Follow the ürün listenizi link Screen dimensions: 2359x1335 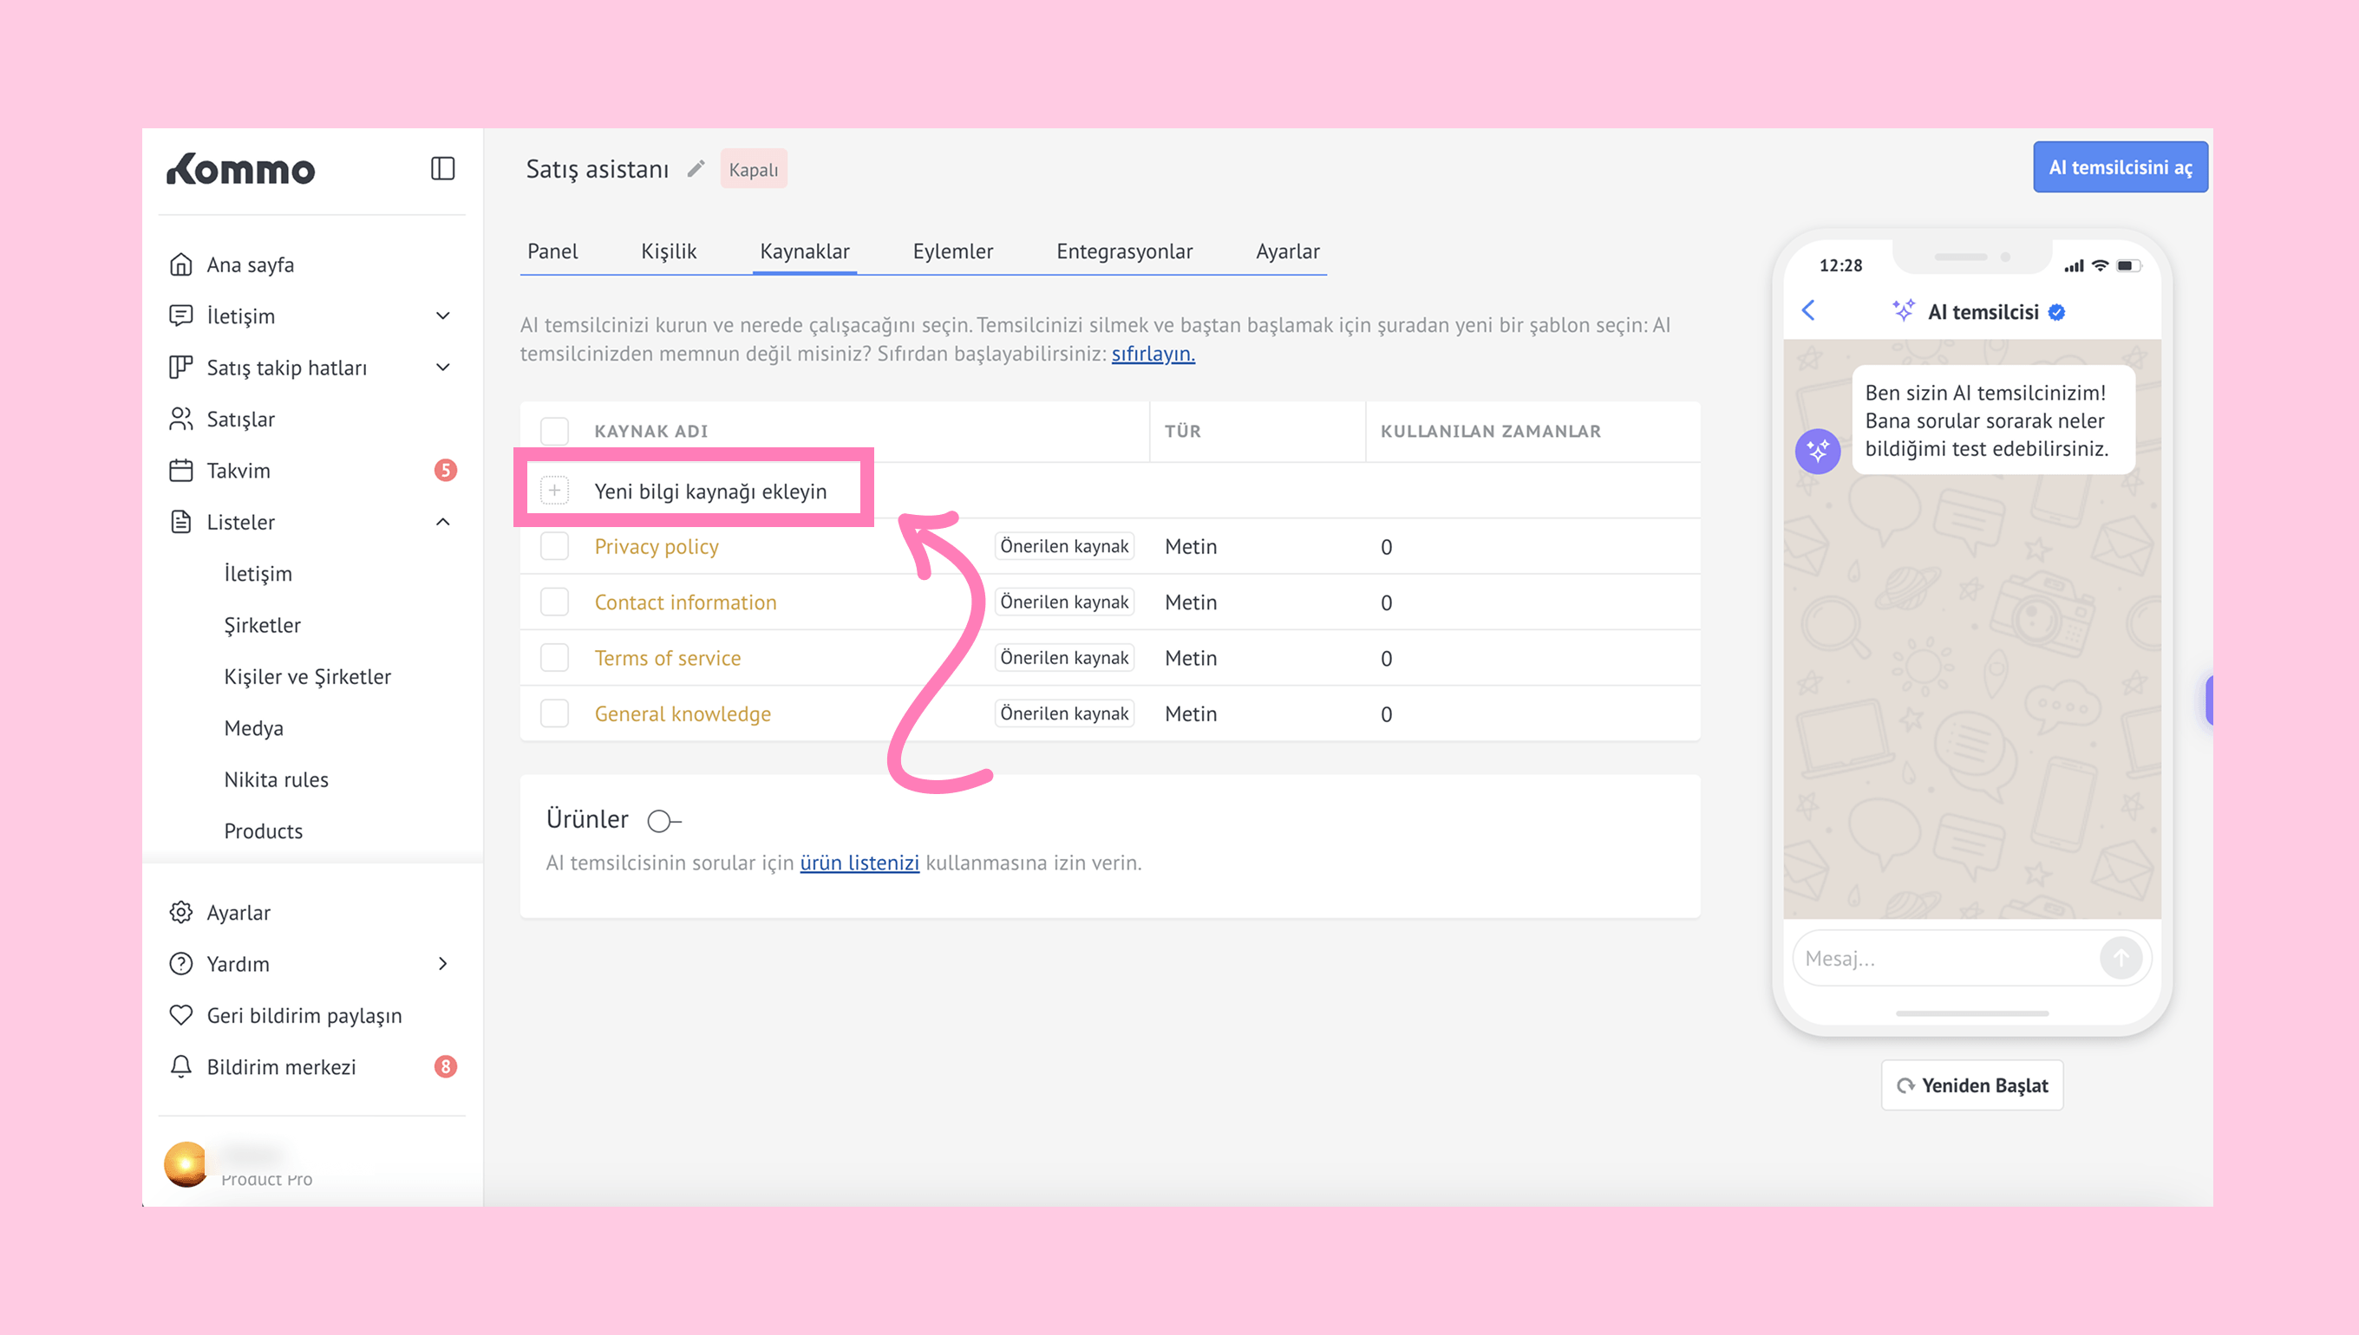(859, 863)
